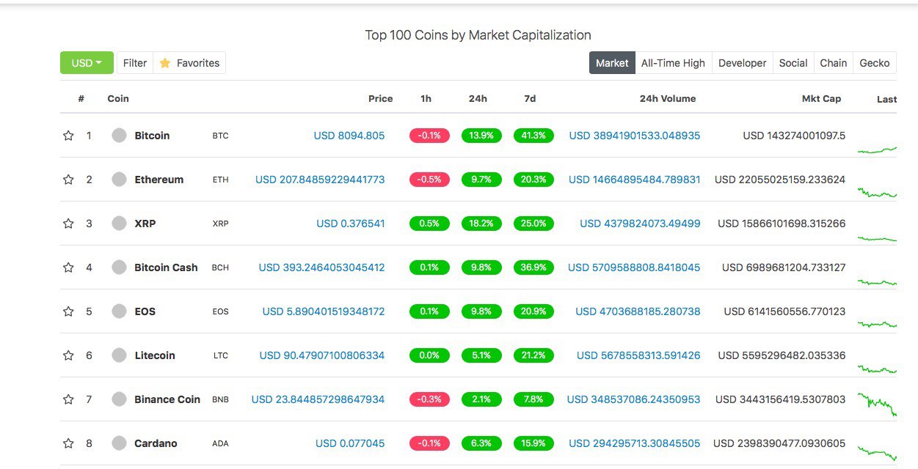Star the Litecoin coin row
The image size is (918, 469).
[68, 355]
